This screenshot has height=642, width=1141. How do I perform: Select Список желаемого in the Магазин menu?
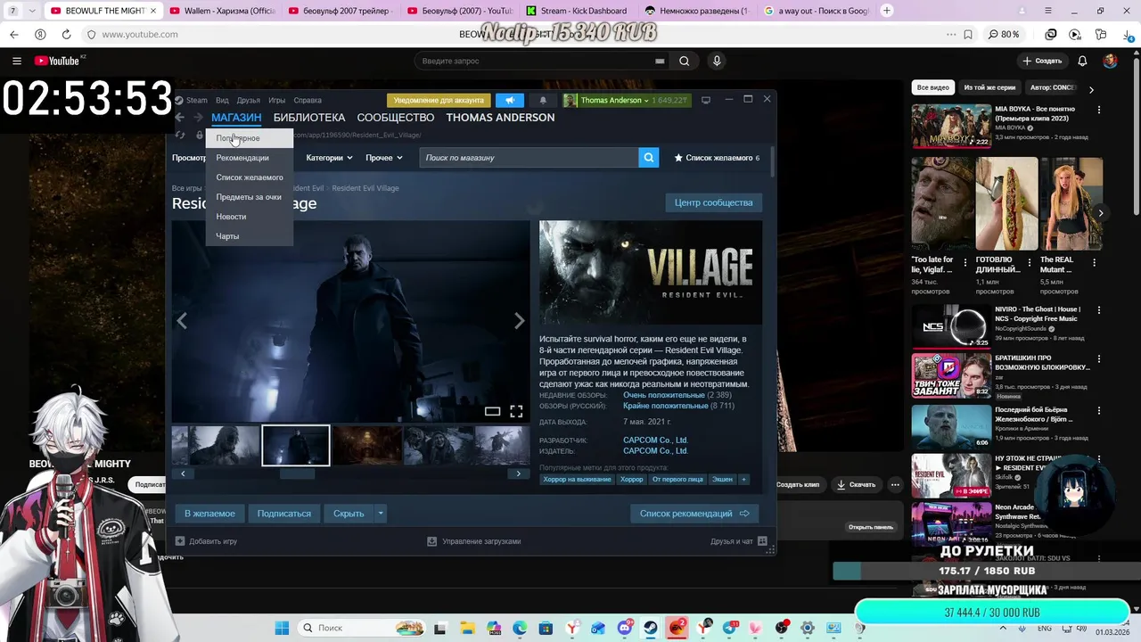tap(250, 177)
